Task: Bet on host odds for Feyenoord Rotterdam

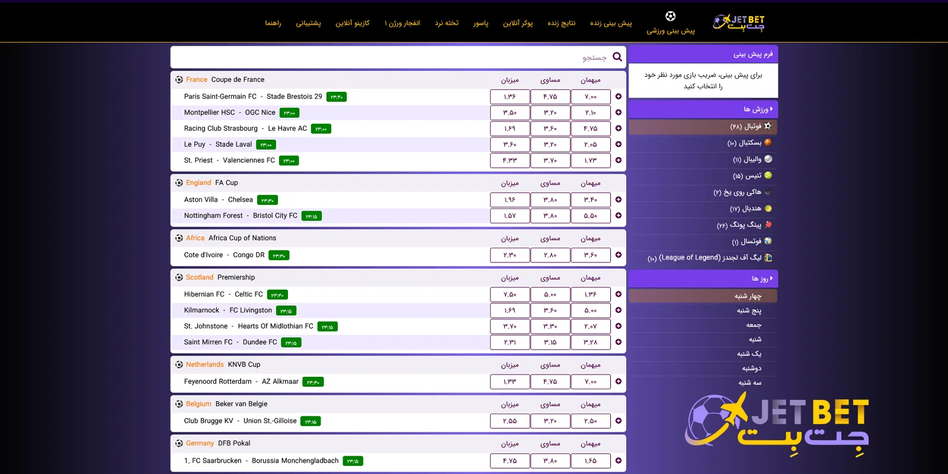Action: pos(510,382)
